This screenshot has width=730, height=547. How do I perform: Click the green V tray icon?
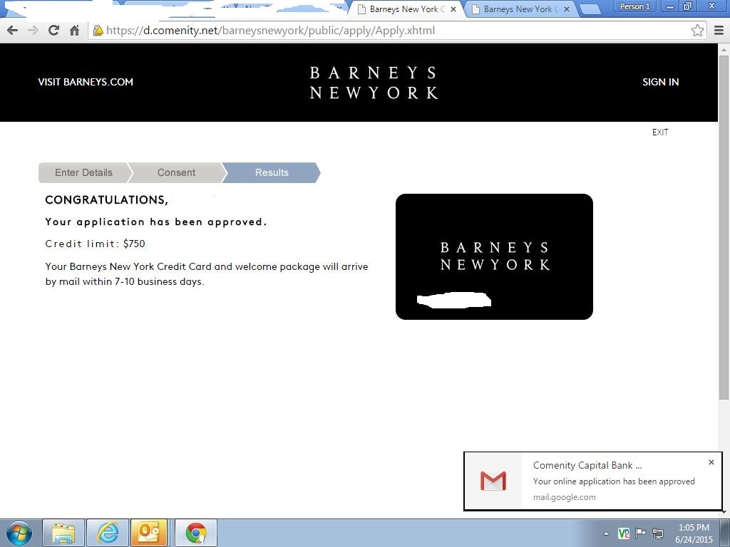[623, 533]
